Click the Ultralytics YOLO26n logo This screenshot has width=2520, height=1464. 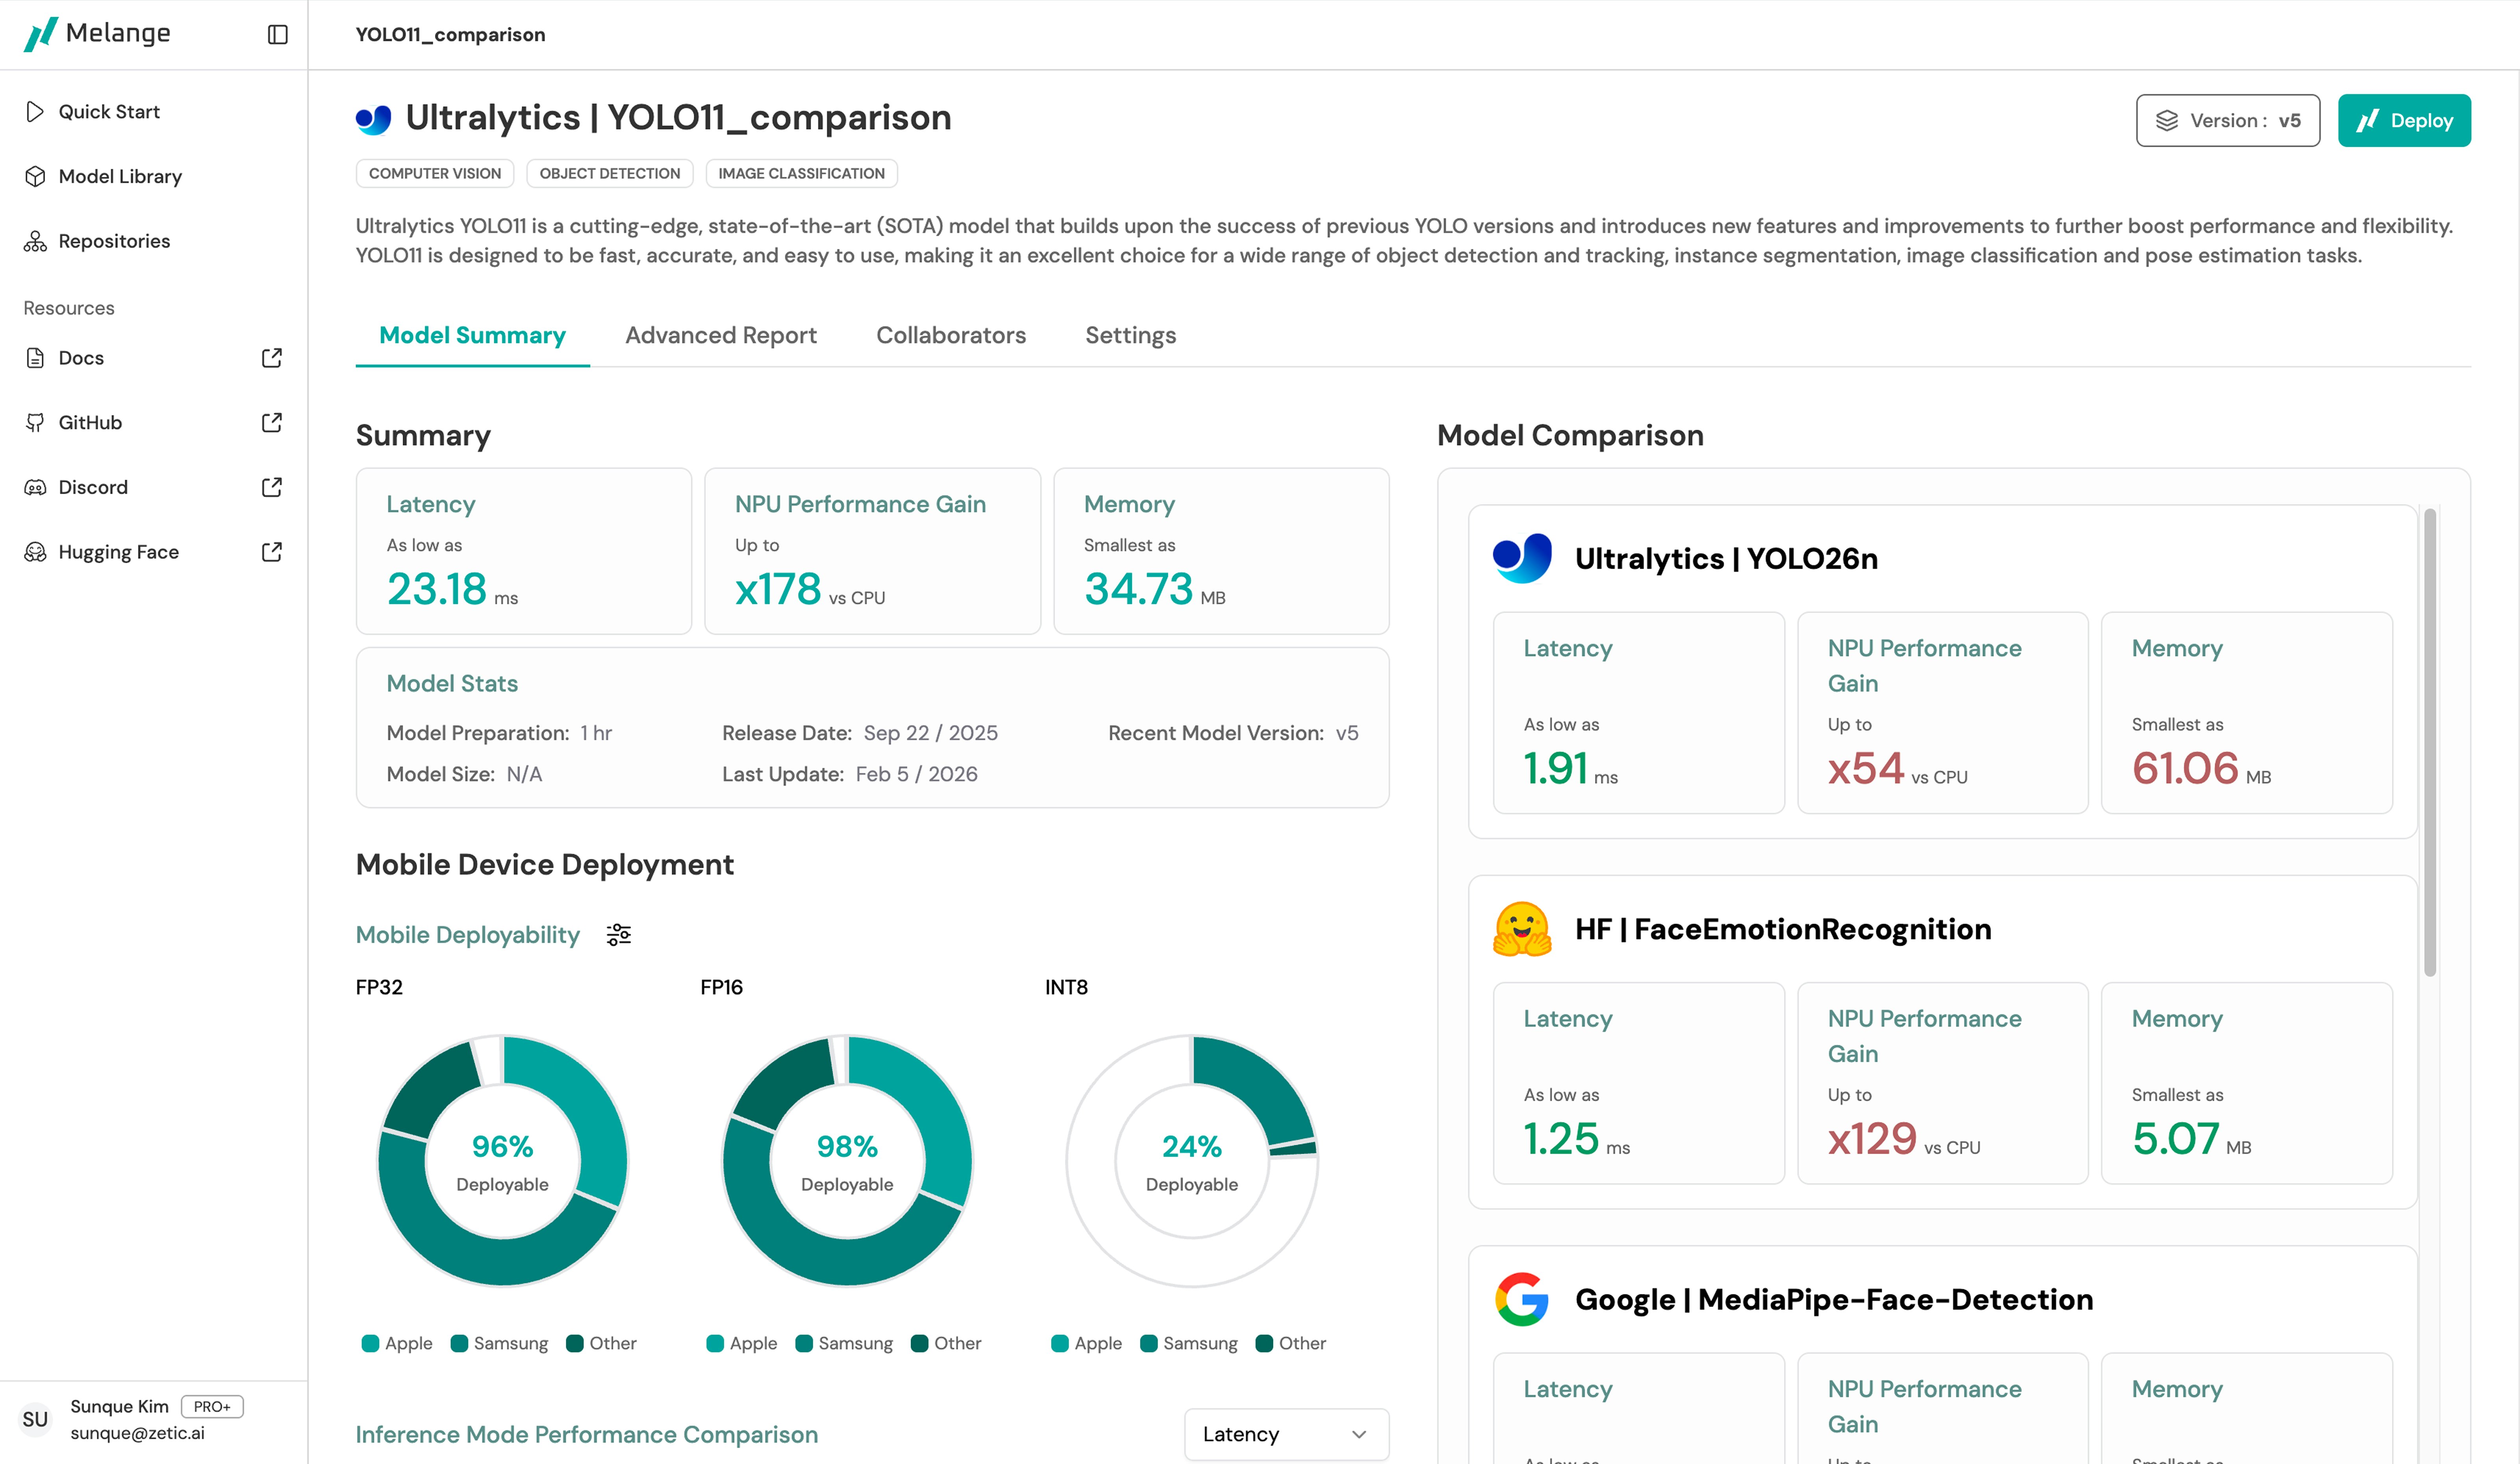point(1521,558)
